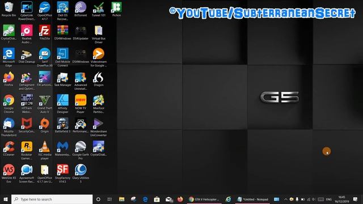Select the Dell OS Recovery icon
Viewport: 363px width, 204px height.
pyautogui.click(x=63, y=11)
